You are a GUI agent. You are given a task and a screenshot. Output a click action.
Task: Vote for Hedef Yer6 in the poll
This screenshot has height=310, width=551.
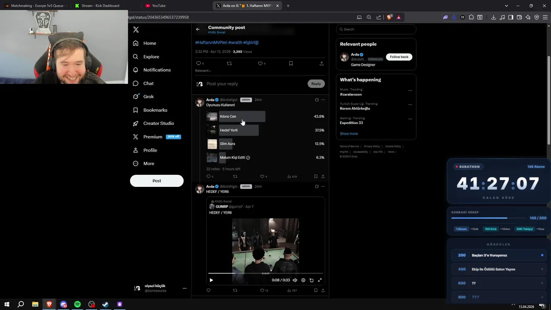click(265, 130)
